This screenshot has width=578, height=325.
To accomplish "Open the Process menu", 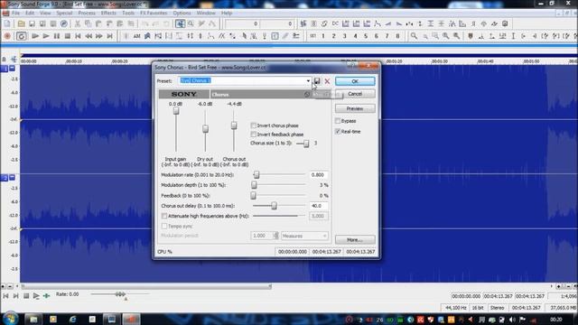I will [87, 13].
